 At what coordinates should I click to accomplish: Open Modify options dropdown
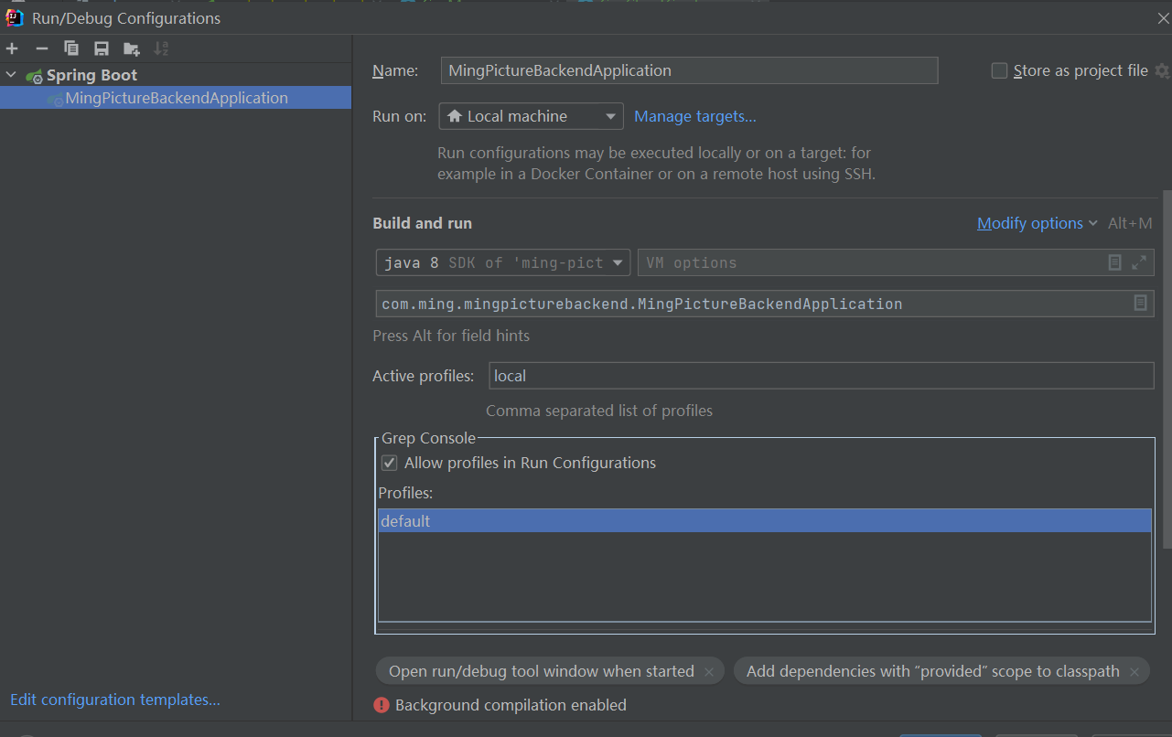tap(1037, 223)
